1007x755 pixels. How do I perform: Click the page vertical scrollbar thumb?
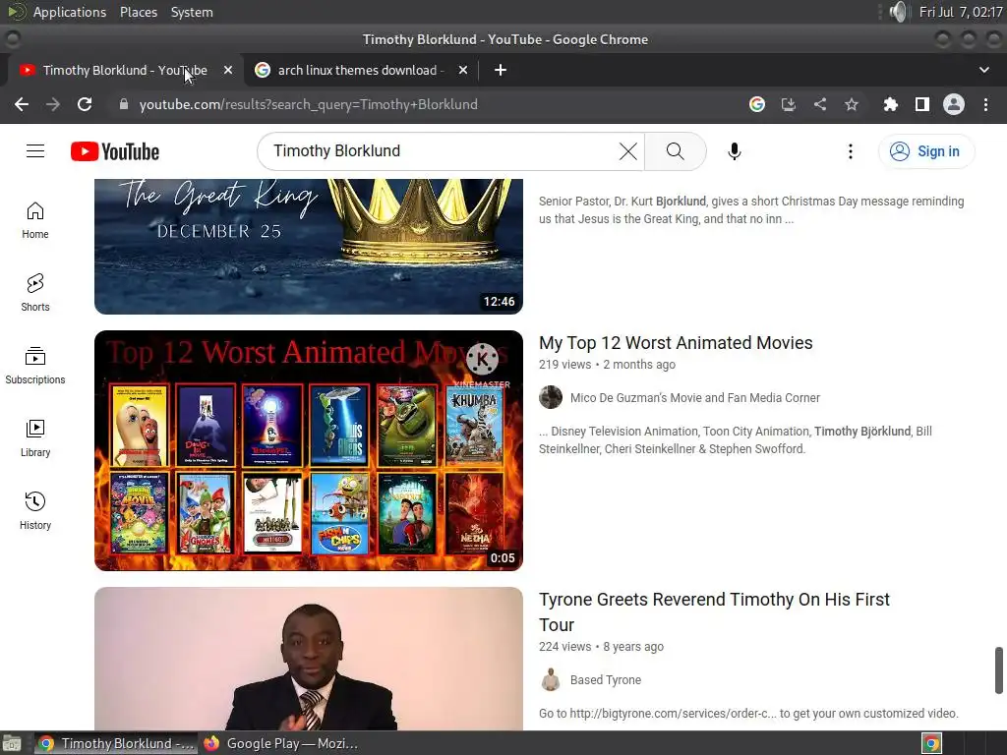999,670
